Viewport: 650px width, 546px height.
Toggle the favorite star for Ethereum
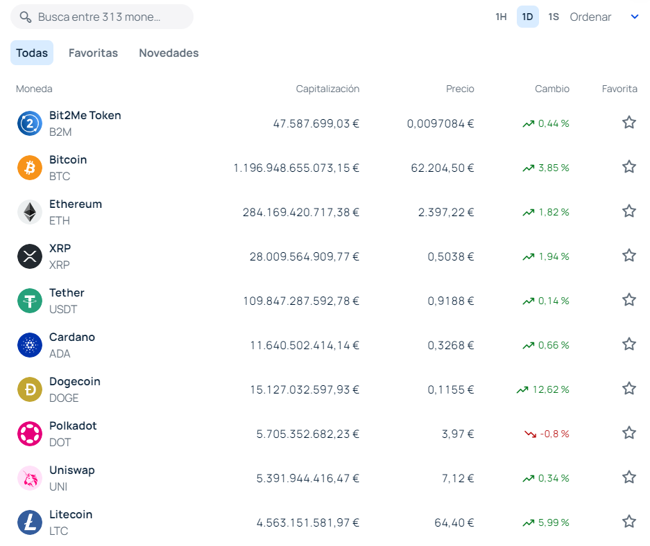[629, 211]
